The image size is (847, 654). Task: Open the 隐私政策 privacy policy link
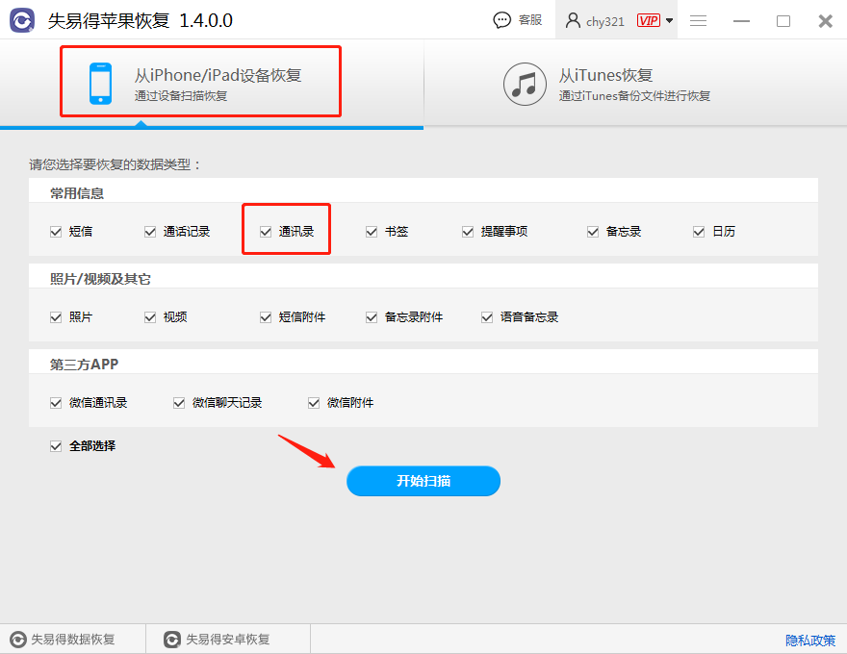[x=810, y=641]
